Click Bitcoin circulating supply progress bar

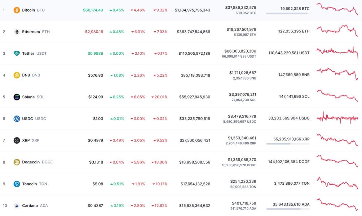tap(287, 14)
